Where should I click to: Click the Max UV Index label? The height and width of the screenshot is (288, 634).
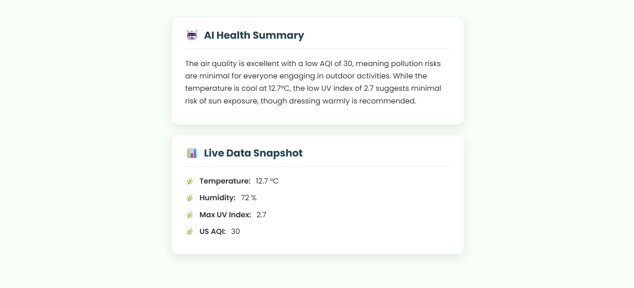point(225,215)
